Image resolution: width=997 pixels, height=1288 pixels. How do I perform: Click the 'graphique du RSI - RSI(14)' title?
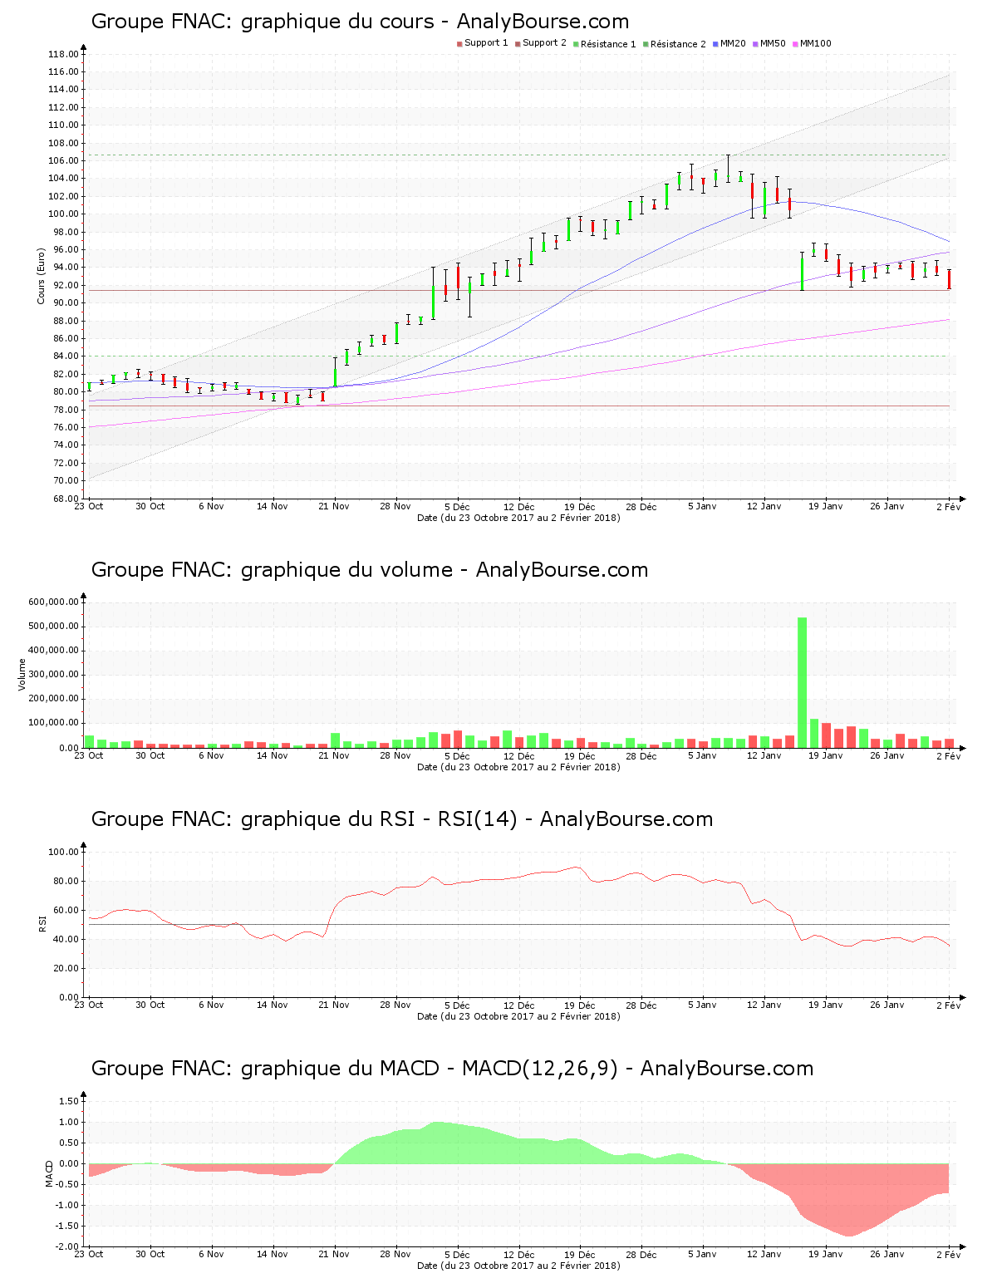pyautogui.click(x=402, y=819)
